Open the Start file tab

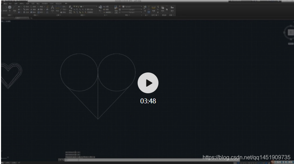coord(8,18)
